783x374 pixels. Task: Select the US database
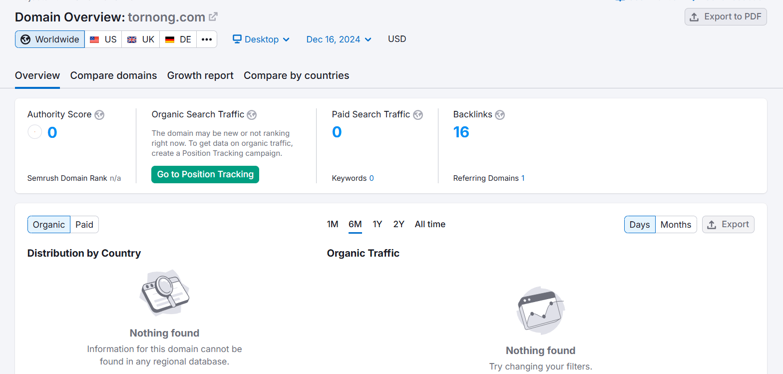coord(103,39)
